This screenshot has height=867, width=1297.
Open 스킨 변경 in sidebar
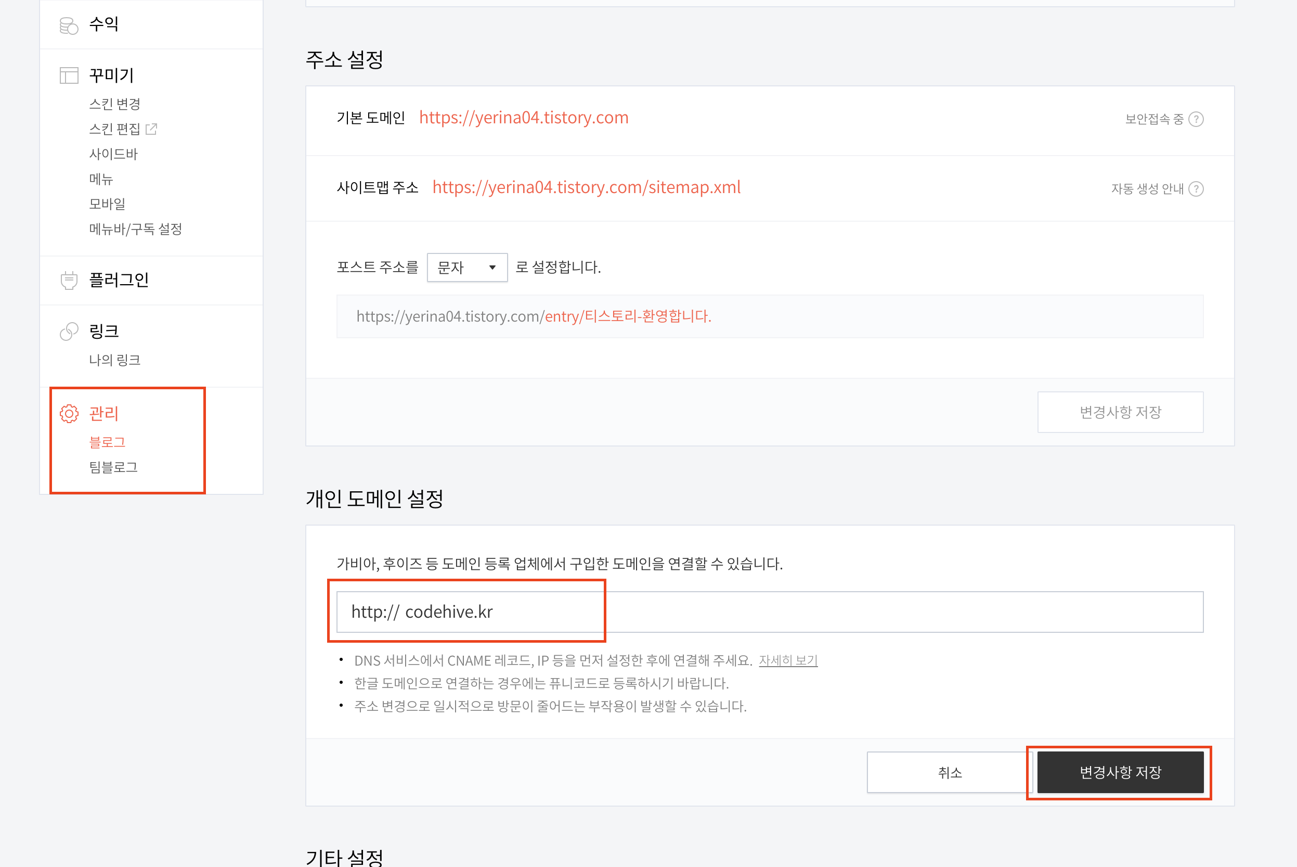pyautogui.click(x=115, y=104)
